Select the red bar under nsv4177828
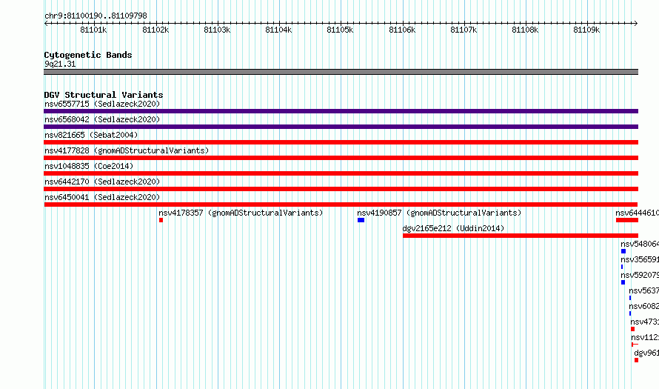 (341, 158)
